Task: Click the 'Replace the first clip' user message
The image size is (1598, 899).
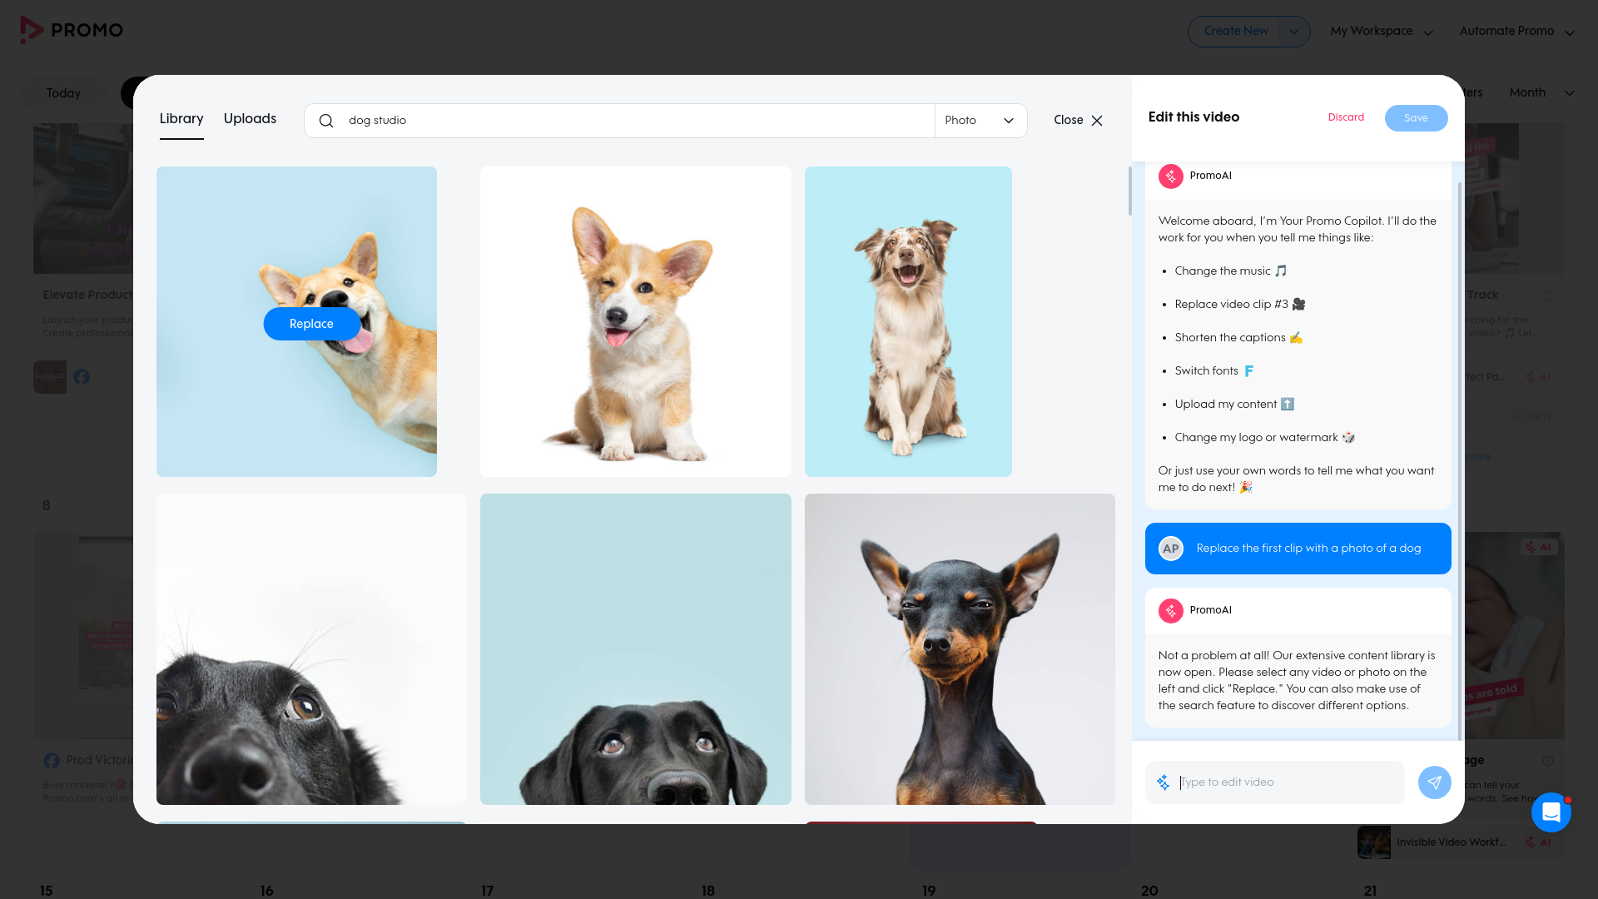Action: pos(1298,549)
